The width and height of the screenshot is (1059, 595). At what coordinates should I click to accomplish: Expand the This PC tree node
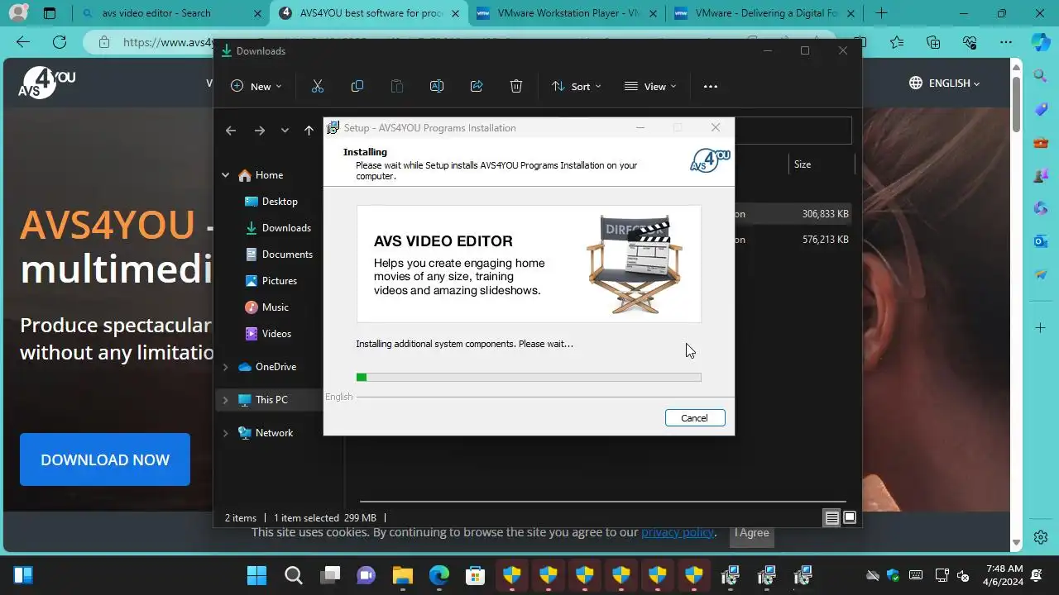[x=225, y=400]
